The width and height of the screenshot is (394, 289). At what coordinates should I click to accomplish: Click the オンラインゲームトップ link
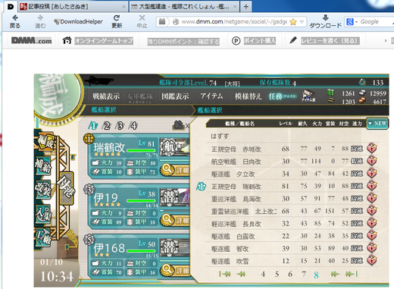tap(104, 41)
